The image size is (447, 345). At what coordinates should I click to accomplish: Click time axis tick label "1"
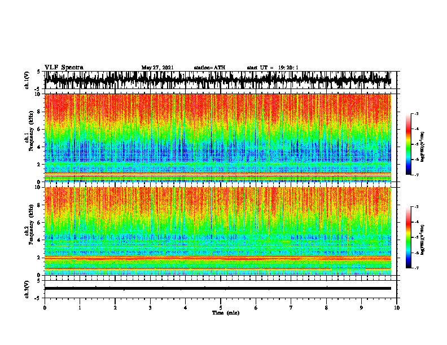tap(80, 308)
